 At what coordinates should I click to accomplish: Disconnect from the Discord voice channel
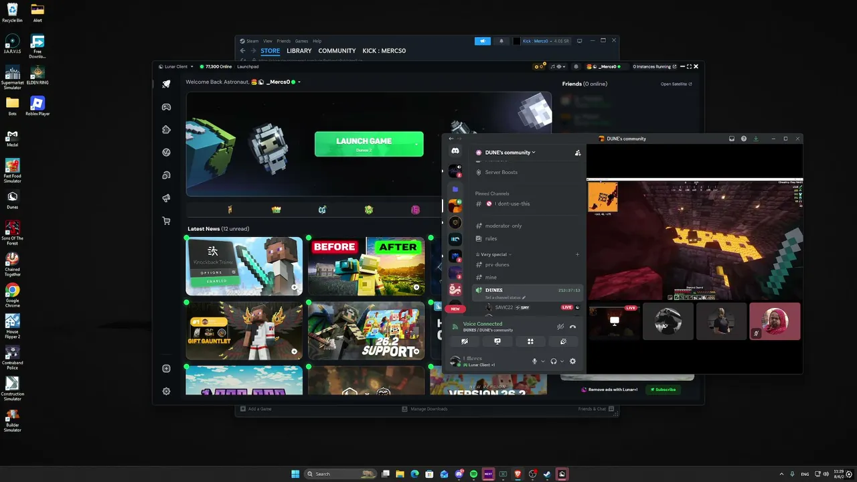(572, 327)
